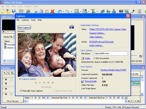Click the Add Transition icon

coord(85,11)
